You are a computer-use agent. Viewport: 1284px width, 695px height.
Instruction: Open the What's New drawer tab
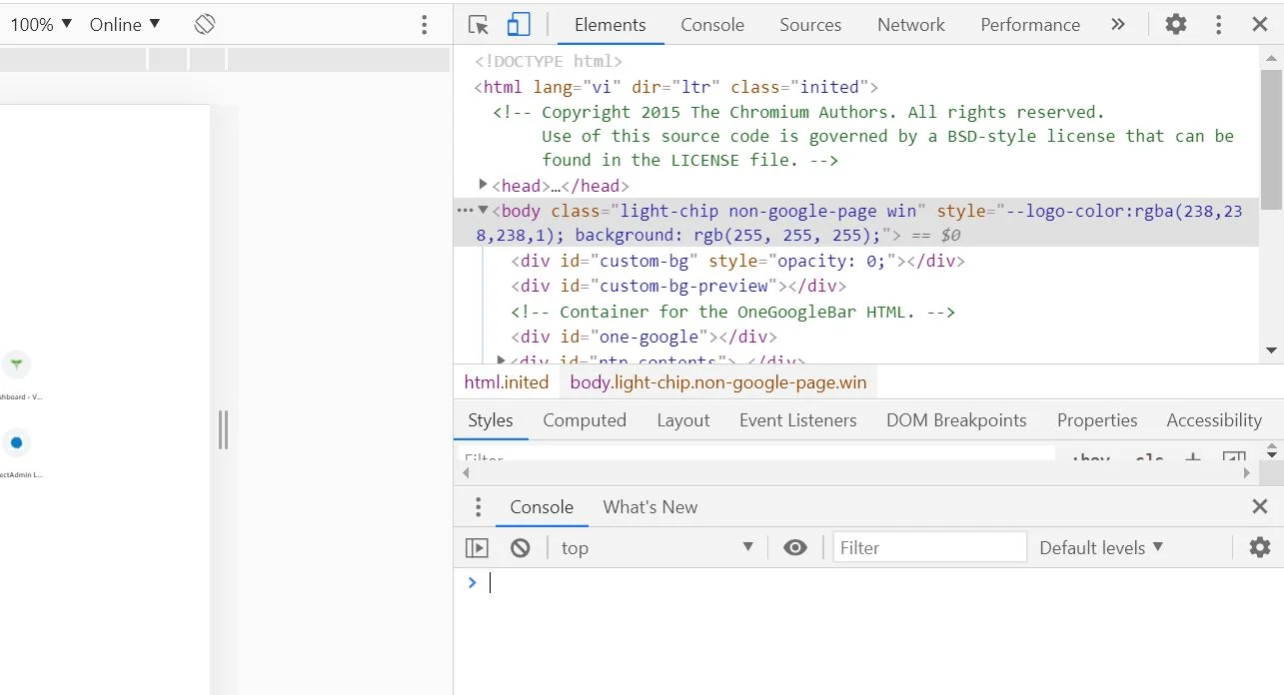click(650, 507)
